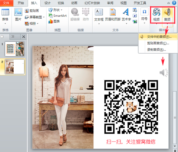Click the slide number icon
Screen dimensions: 178x152
pyautogui.click(x=135, y=15)
